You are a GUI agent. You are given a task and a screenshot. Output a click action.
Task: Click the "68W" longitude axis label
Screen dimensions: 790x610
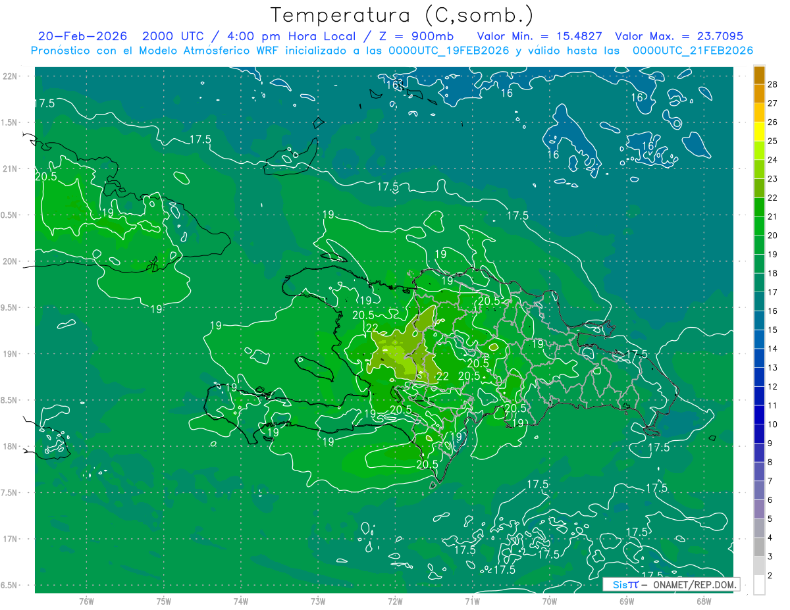[x=704, y=601]
